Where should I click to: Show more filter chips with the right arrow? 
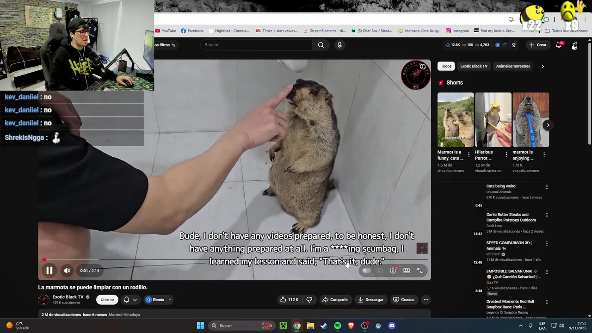[543, 66]
